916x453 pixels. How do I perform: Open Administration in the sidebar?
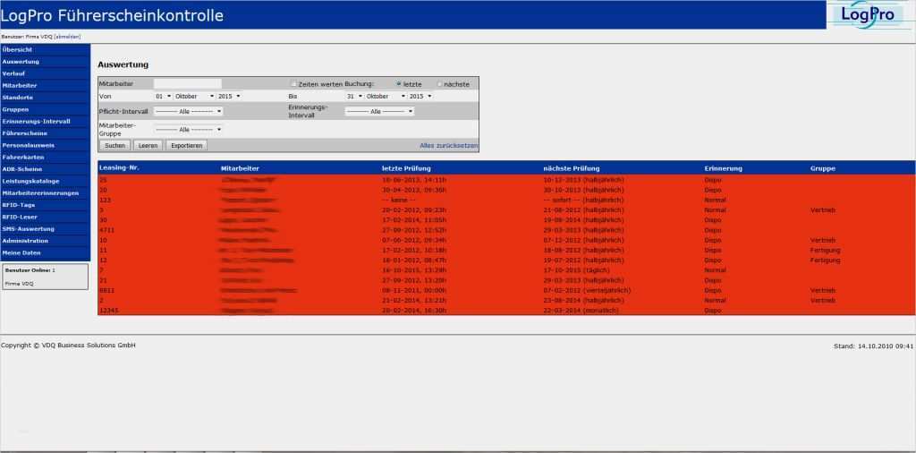pos(25,241)
